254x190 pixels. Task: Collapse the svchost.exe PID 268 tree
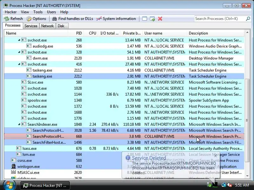click(19, 40)
